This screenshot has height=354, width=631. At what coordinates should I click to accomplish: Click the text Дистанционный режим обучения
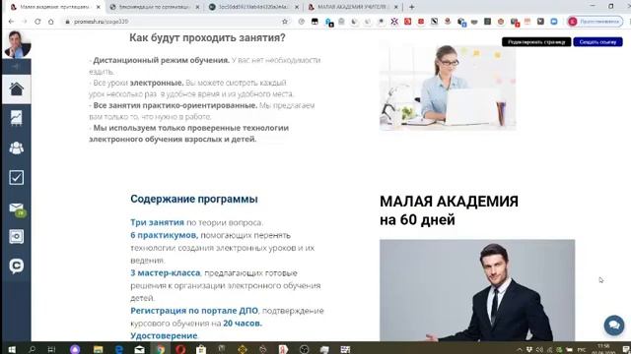161,60
